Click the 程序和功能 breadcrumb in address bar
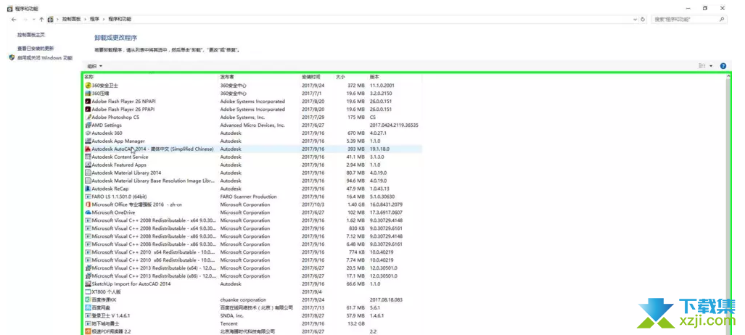 [x=120, y=20]
